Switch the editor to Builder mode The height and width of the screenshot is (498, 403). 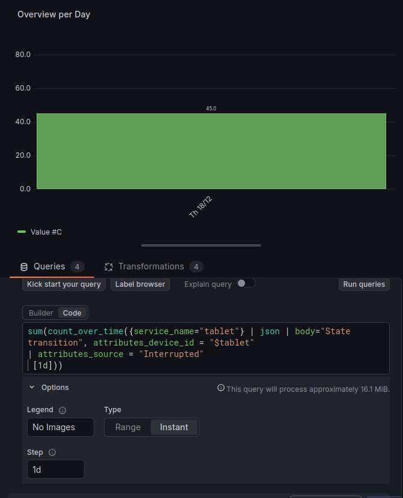click(x=41, y=313)
